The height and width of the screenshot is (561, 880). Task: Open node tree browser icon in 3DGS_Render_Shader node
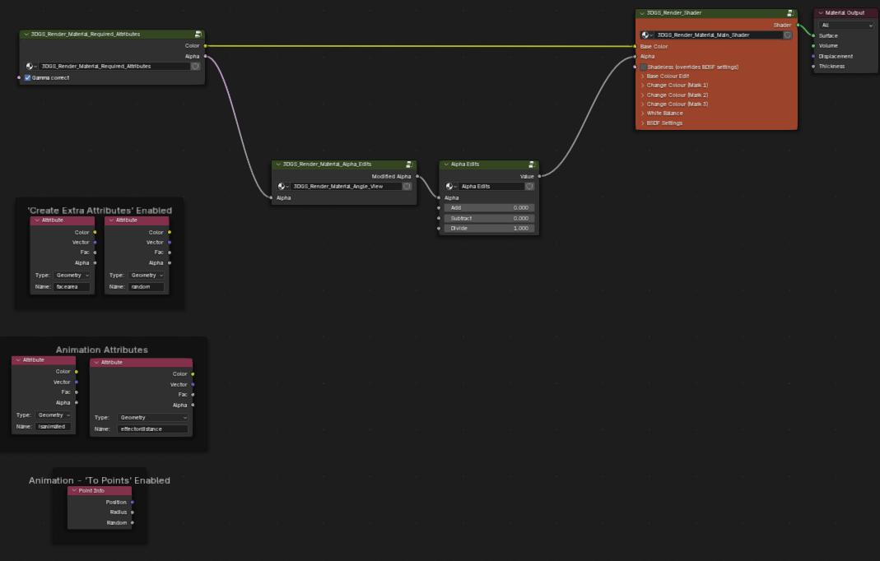[x=646, y=35]
